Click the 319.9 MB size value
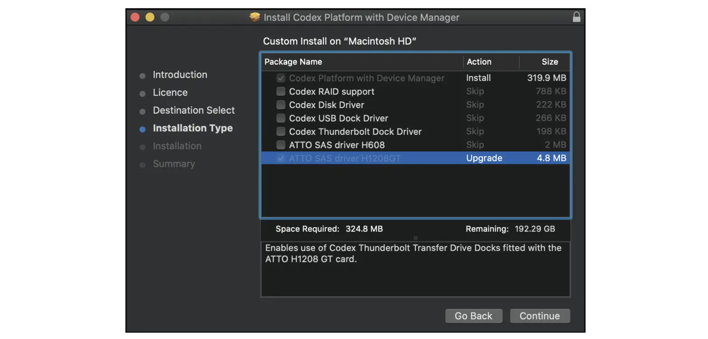The image size is (708, 339). [546, 78]
